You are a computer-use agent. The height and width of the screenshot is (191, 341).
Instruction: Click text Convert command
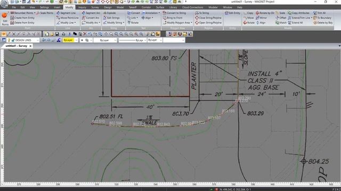pos(134,13)
